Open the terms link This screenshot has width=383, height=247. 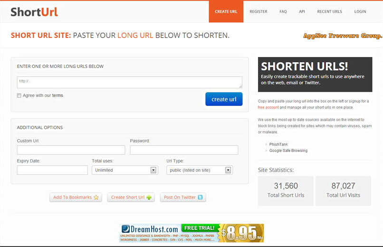(x=57, y=95)
